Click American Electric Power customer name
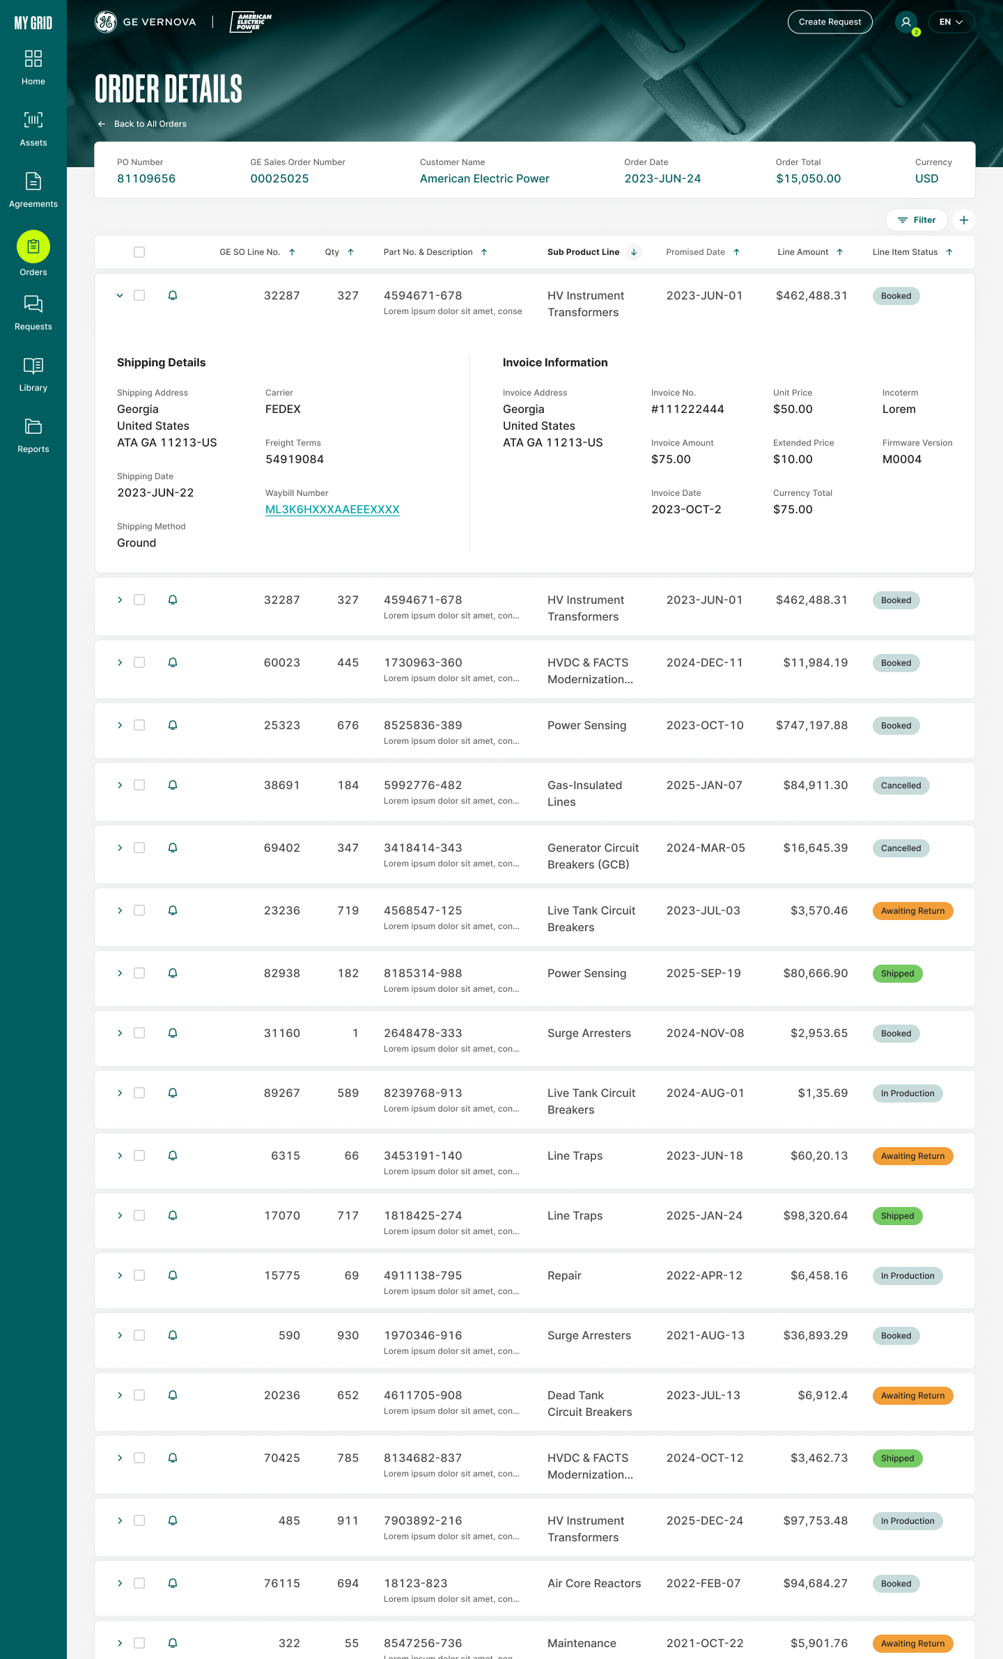Screen dimensions: 1003x1659 (x=485, y=179)
